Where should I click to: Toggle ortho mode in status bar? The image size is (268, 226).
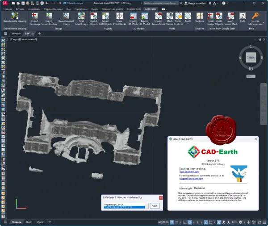pyautogui.click(x=185, y=222)
